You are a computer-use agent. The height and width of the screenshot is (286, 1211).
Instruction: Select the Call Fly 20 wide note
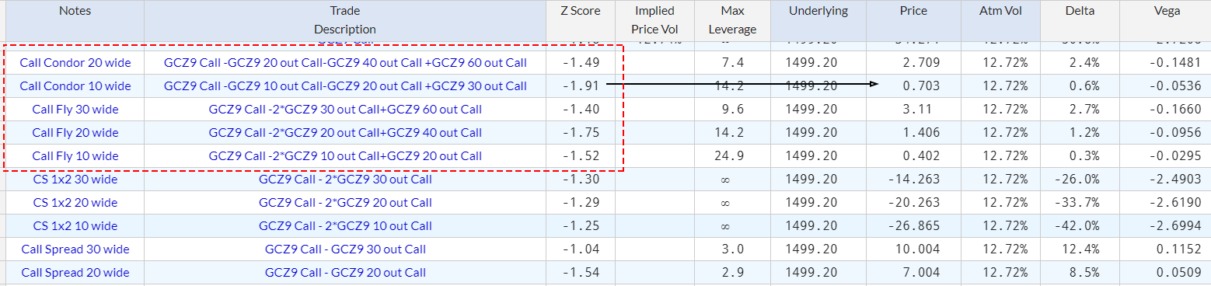point(75,133)
